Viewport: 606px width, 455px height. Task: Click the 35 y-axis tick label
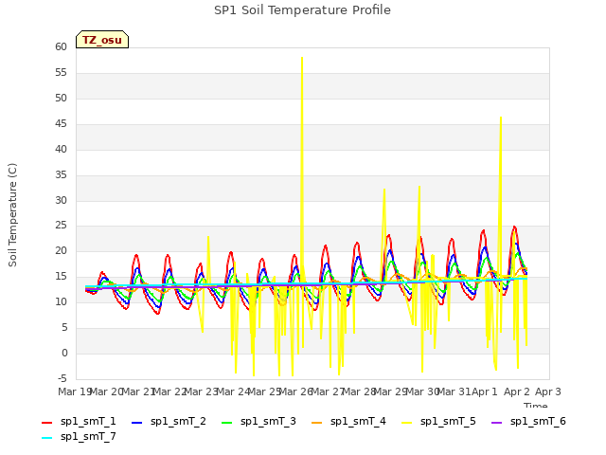61,174
